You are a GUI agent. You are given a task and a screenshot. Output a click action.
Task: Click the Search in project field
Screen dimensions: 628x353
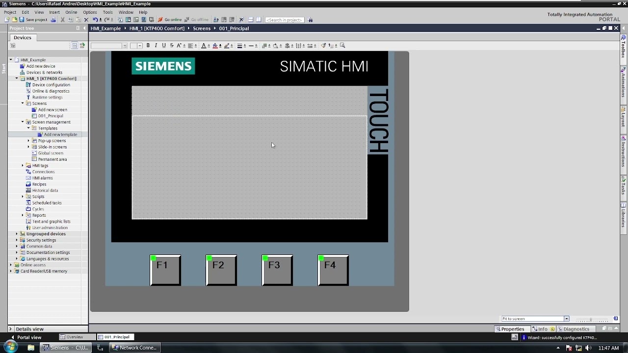(285, 20)
